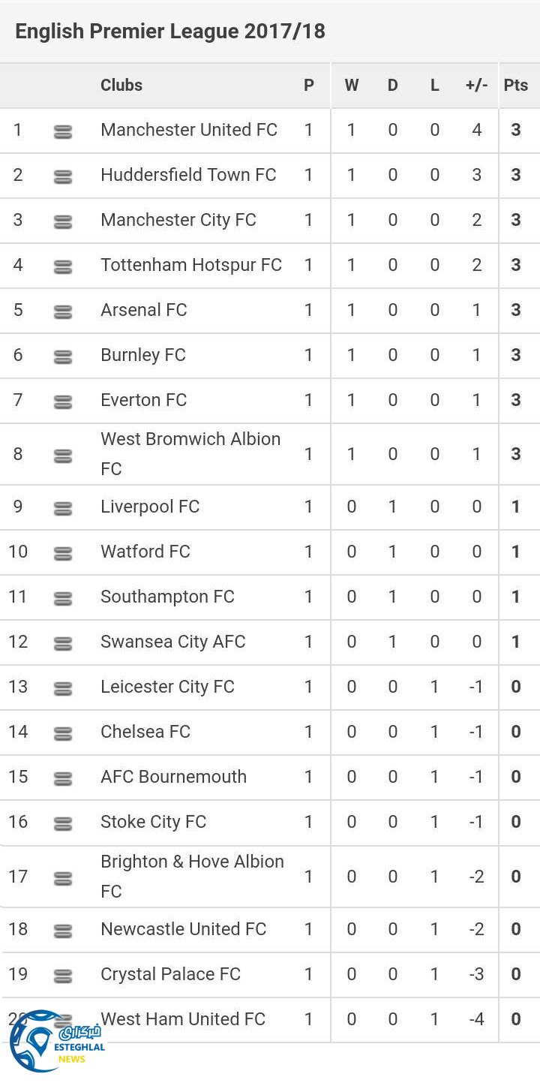Select Brighton & Hove Albion FC entry

point(192,876)
